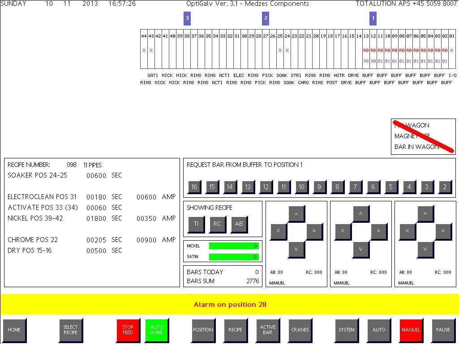Open the RECIPE page
Viewport: 459px width, 344px height.
(236, 330)
